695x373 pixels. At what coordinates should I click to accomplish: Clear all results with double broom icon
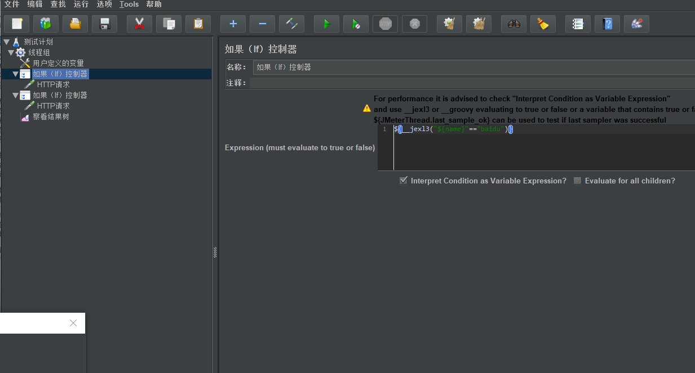[x=479, y=24]
